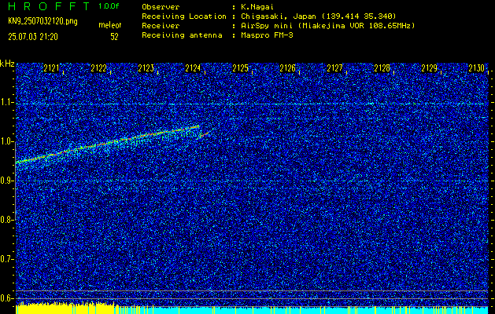Click AirSpy mini receiver description
This screenshot has height=314, width=495.
pyautogui.click(x=327, y=26)
